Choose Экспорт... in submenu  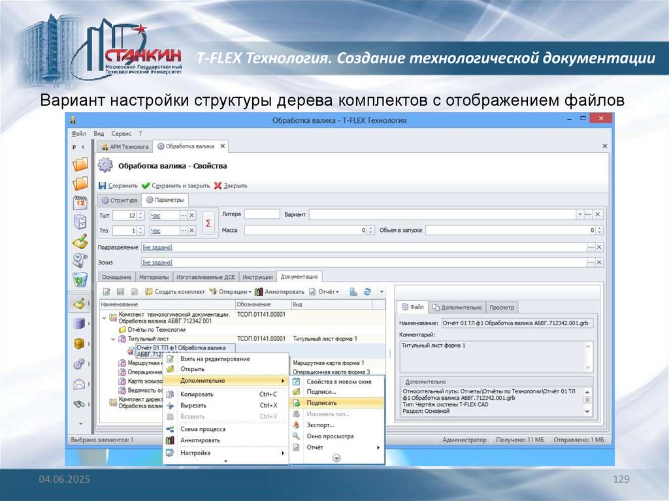(x=336, y=425)
